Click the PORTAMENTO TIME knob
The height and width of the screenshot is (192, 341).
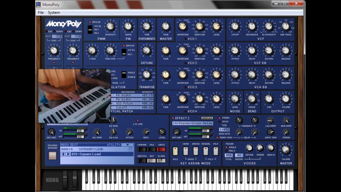coord(147,26)
